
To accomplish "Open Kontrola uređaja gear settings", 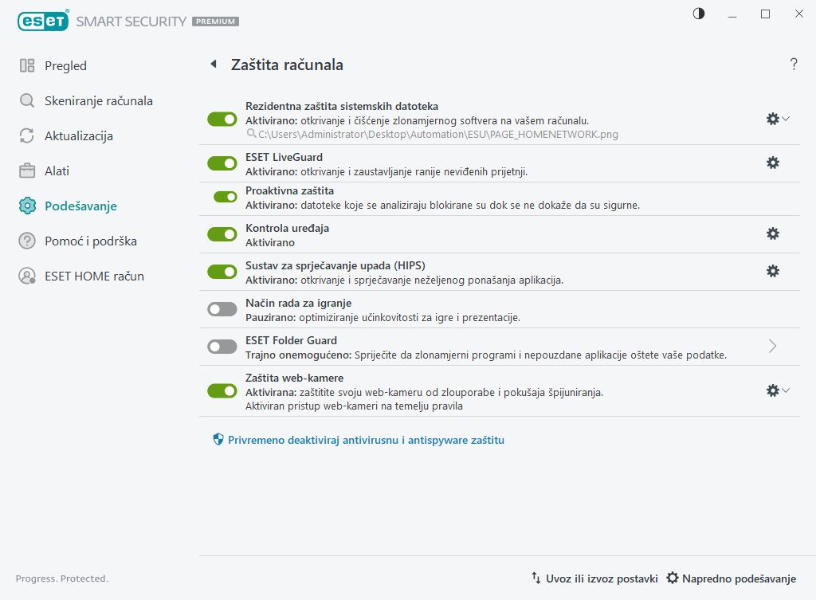I will (x=772, y=233).
